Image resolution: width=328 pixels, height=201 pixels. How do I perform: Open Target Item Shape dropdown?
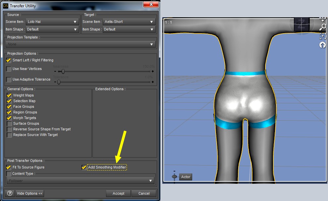point(129,29)
